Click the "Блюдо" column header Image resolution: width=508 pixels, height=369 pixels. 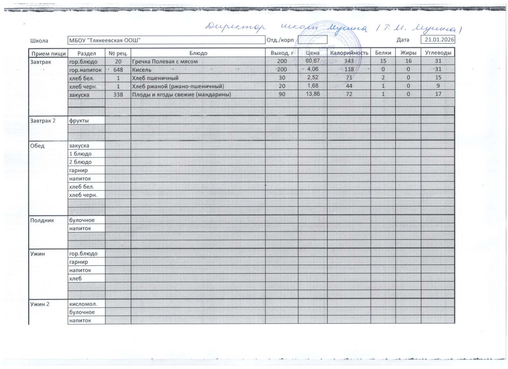pyautogui.click(x=198, y=53)
